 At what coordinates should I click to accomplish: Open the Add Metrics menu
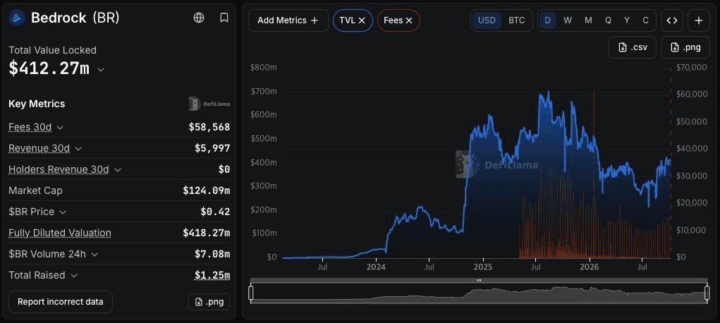288,20
